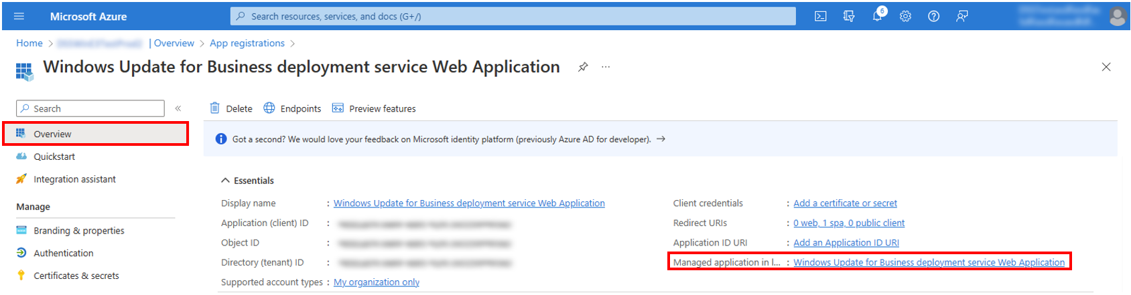The height and width of the screenshot is (295, 1131).
Task: Go to Home breadcrumb
Action: pyautogui.click(x=29, y=43)
